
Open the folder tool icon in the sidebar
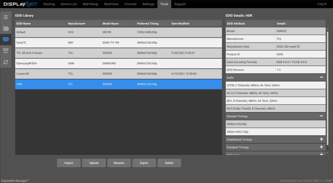[6, 28]
